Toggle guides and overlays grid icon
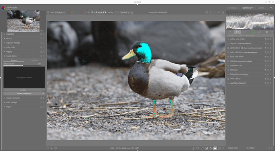The image size is (275, 151). click(219, 148)
